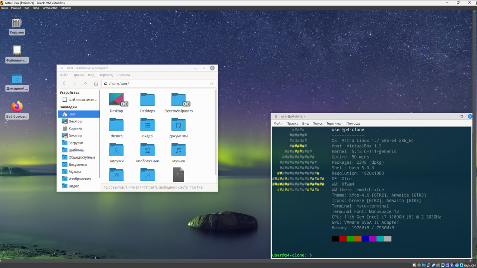Click the USB indicator in VirtualBox status bar
The image size is (477, 268).
click(x=434, y=265)
